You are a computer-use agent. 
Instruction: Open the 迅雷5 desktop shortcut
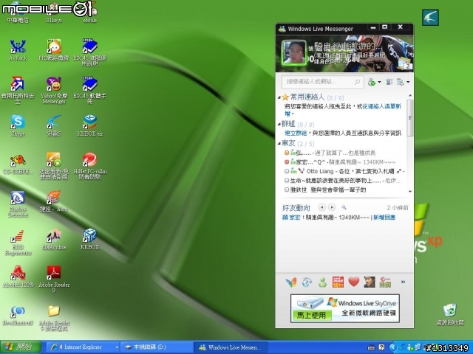[x=54, y=125]
